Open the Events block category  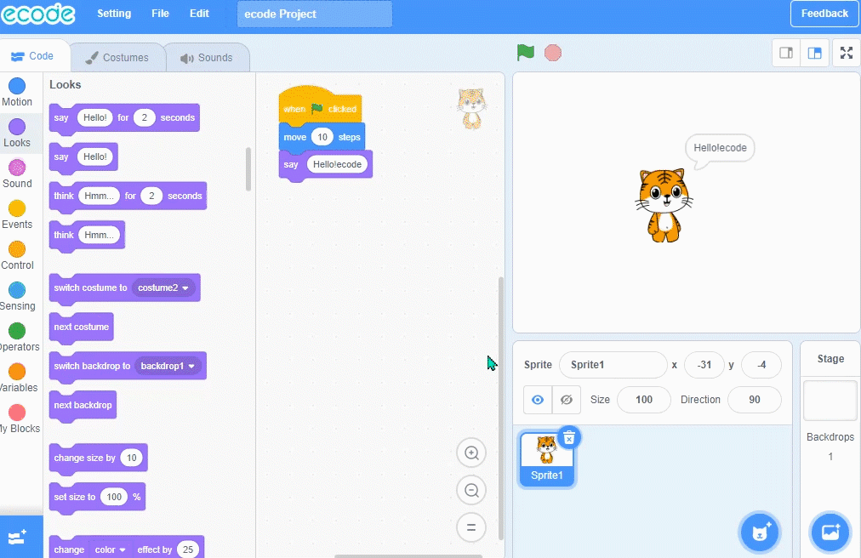pos(17,214)
